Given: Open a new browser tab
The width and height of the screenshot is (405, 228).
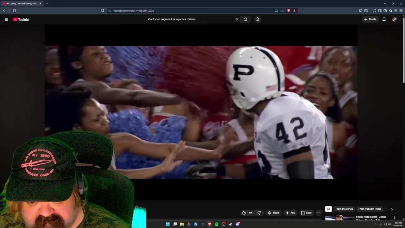Looking at the screenshot, I should coord(47,3).
